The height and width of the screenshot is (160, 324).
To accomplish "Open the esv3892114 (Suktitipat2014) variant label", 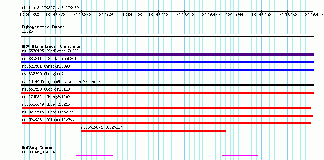I will [51, 59].
